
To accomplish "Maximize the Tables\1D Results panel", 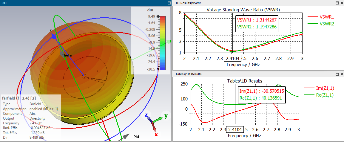I will click(x=337, y=74).
